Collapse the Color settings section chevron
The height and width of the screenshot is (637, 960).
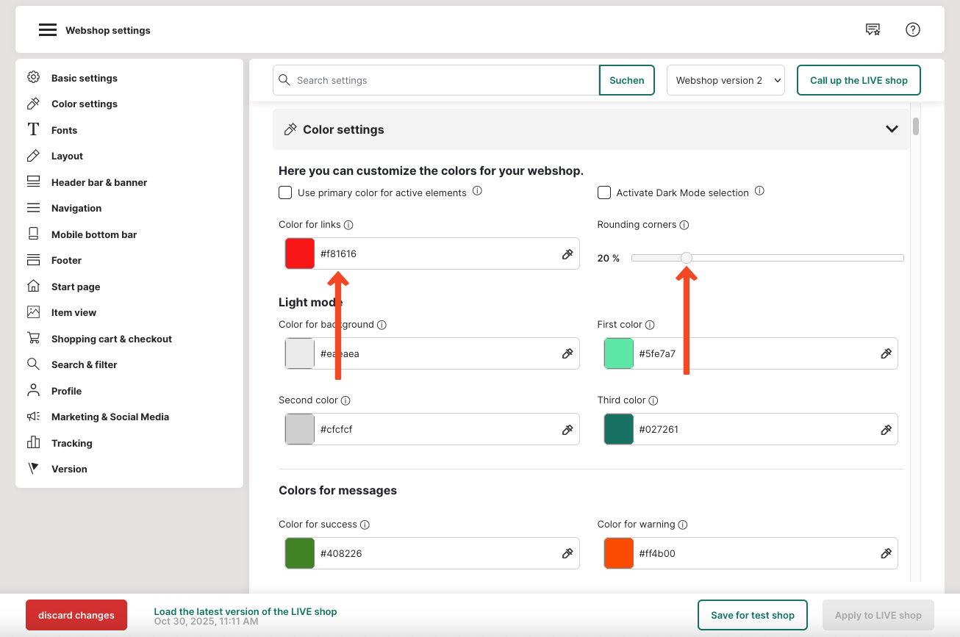click(x=892, y=129)
